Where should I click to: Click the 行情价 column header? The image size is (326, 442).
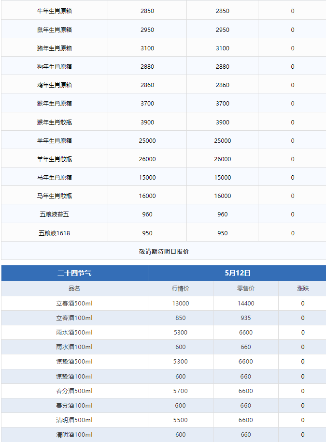click(181, 289)
